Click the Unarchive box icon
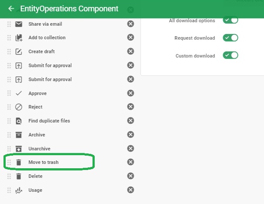Viewport: 264px width, 204px height. pos(19,149)
